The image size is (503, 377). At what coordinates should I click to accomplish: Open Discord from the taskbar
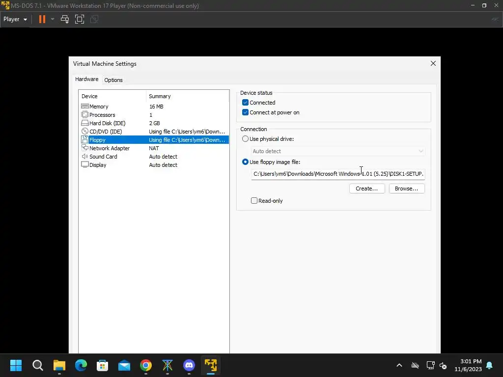189,365
